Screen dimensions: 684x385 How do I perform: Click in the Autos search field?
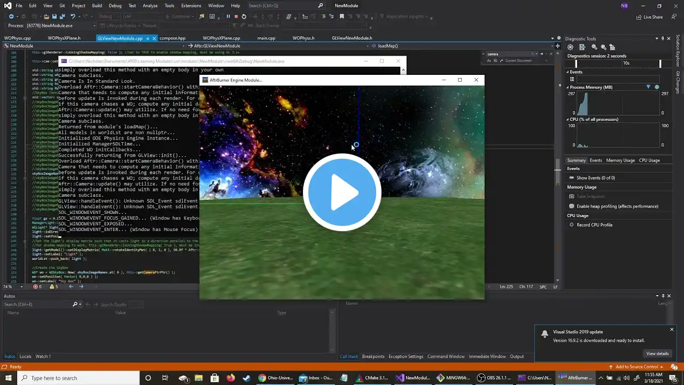[37, 304]
